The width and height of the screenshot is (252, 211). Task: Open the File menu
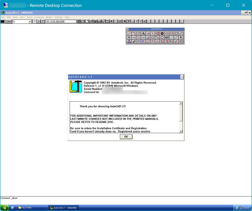pyautogui.click(x=3, y=17)
